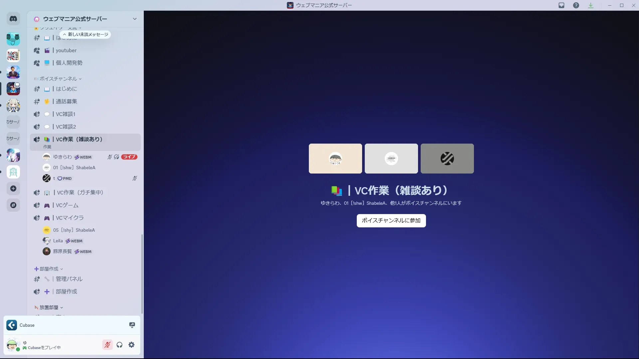Toggle the microphone mute button
Viewport: 639px width, 359px height.
[107, 345]
